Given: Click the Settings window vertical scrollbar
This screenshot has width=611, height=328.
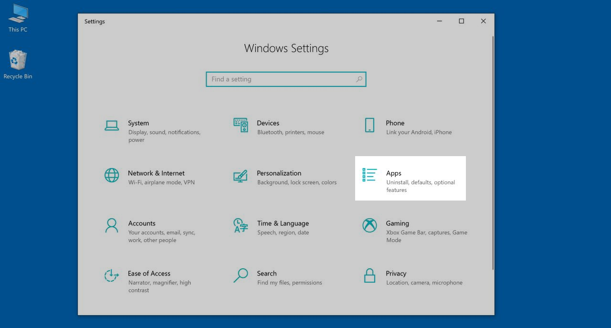Looking at the screenshot, I should (x=493, y=152).
